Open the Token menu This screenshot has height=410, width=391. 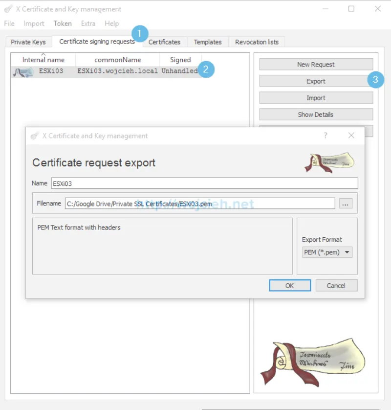pos(62,23)
